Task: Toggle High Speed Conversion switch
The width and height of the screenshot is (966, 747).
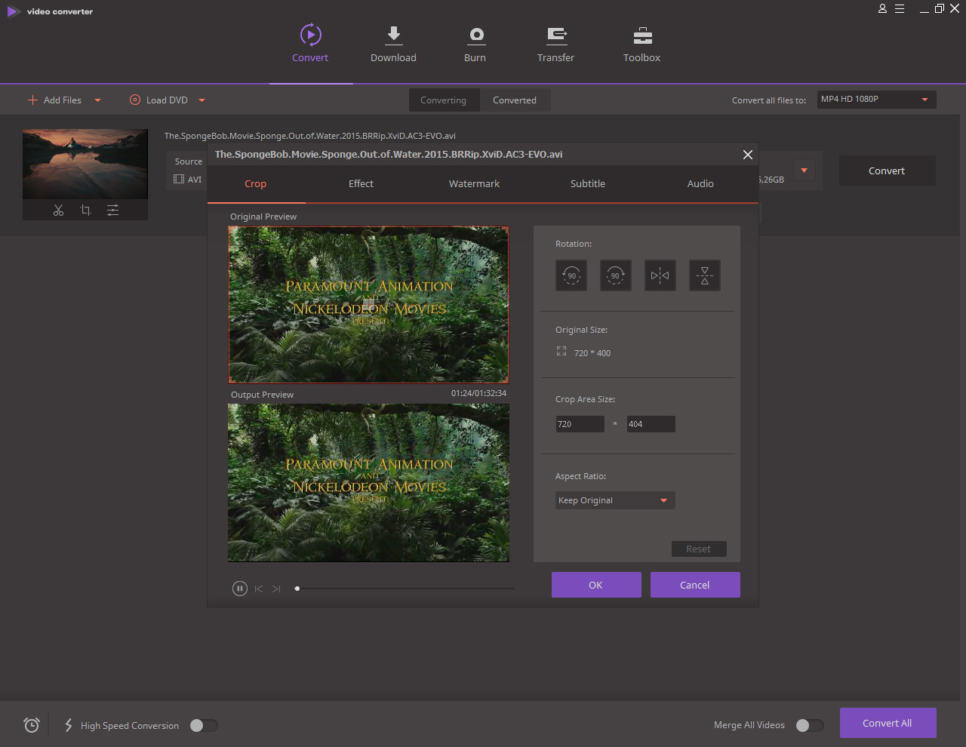Action: pyautogui.click(x=204, y=725)
